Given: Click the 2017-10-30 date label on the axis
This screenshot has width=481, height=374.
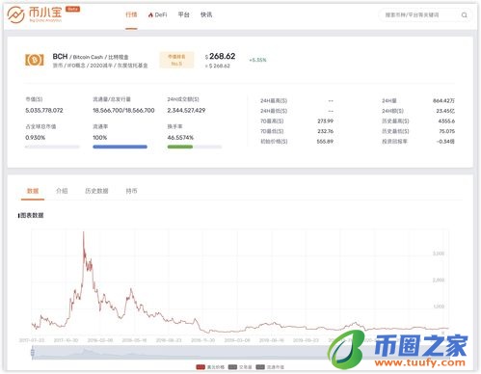Looking at the screenshot, I should click(66, 340).
